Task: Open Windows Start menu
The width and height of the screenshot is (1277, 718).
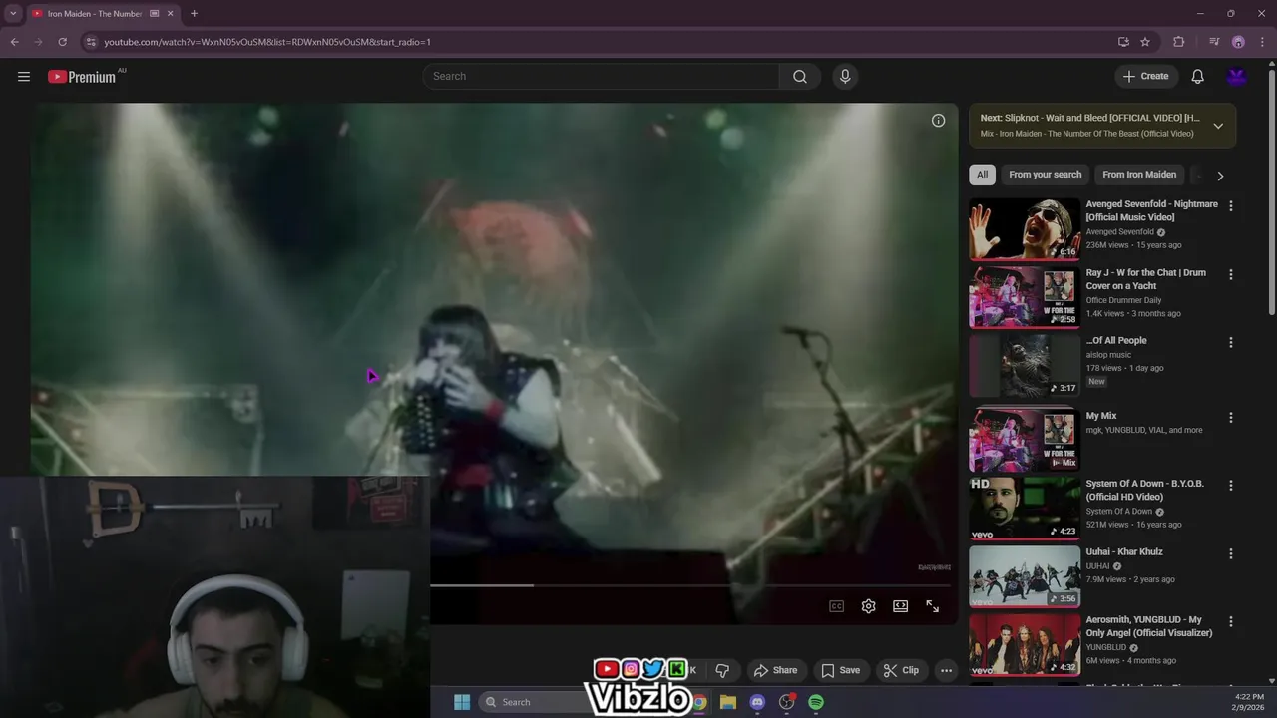Action: click(x=462, y=702)
